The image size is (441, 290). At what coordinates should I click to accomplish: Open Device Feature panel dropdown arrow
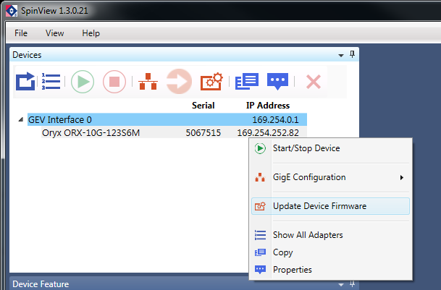click(341, 285)
